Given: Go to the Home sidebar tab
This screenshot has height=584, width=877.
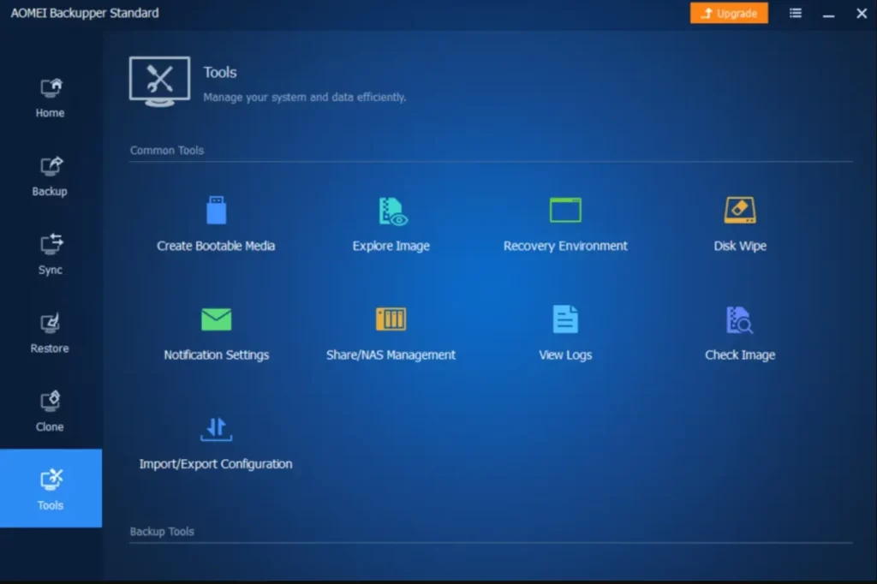Looking at the screenshot, I should (51, 98).
